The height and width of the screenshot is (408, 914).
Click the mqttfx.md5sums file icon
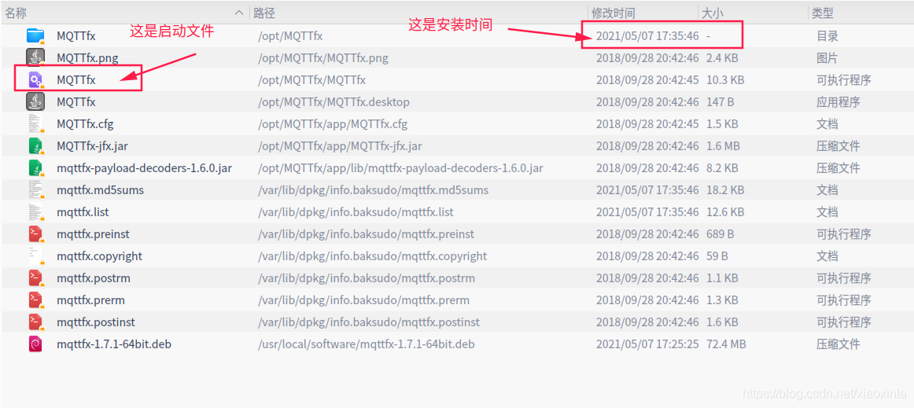35,190
